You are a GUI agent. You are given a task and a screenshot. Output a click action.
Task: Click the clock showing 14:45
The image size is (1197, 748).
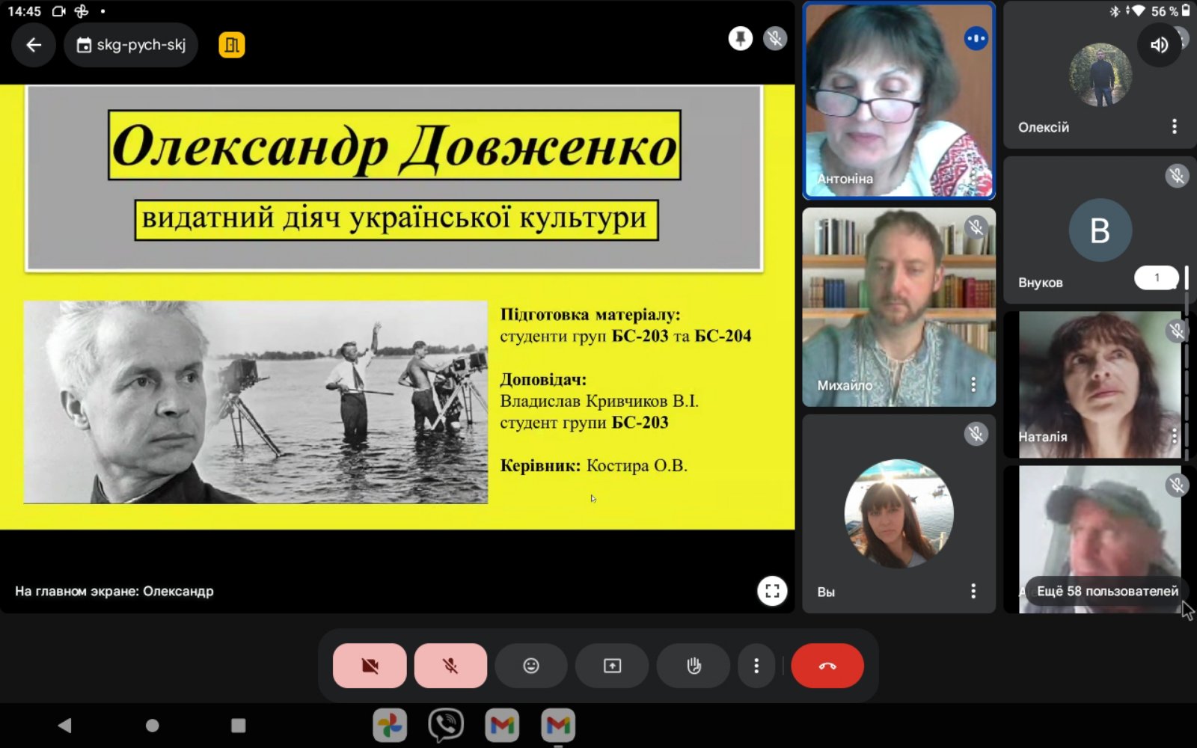25,11
